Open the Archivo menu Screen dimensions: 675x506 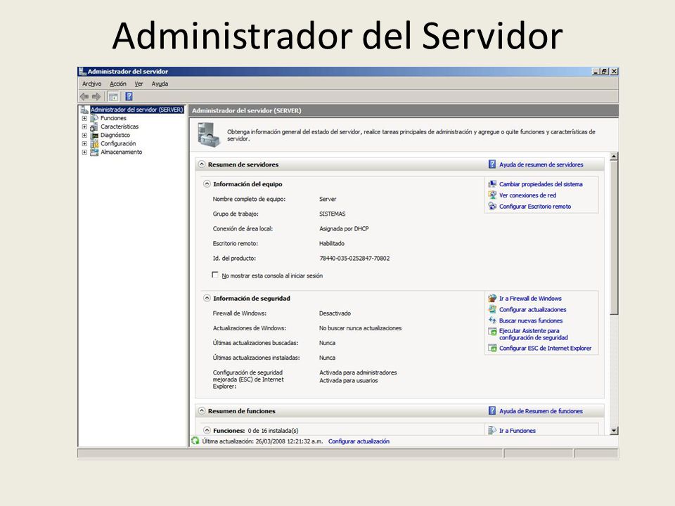pos(91,84)
